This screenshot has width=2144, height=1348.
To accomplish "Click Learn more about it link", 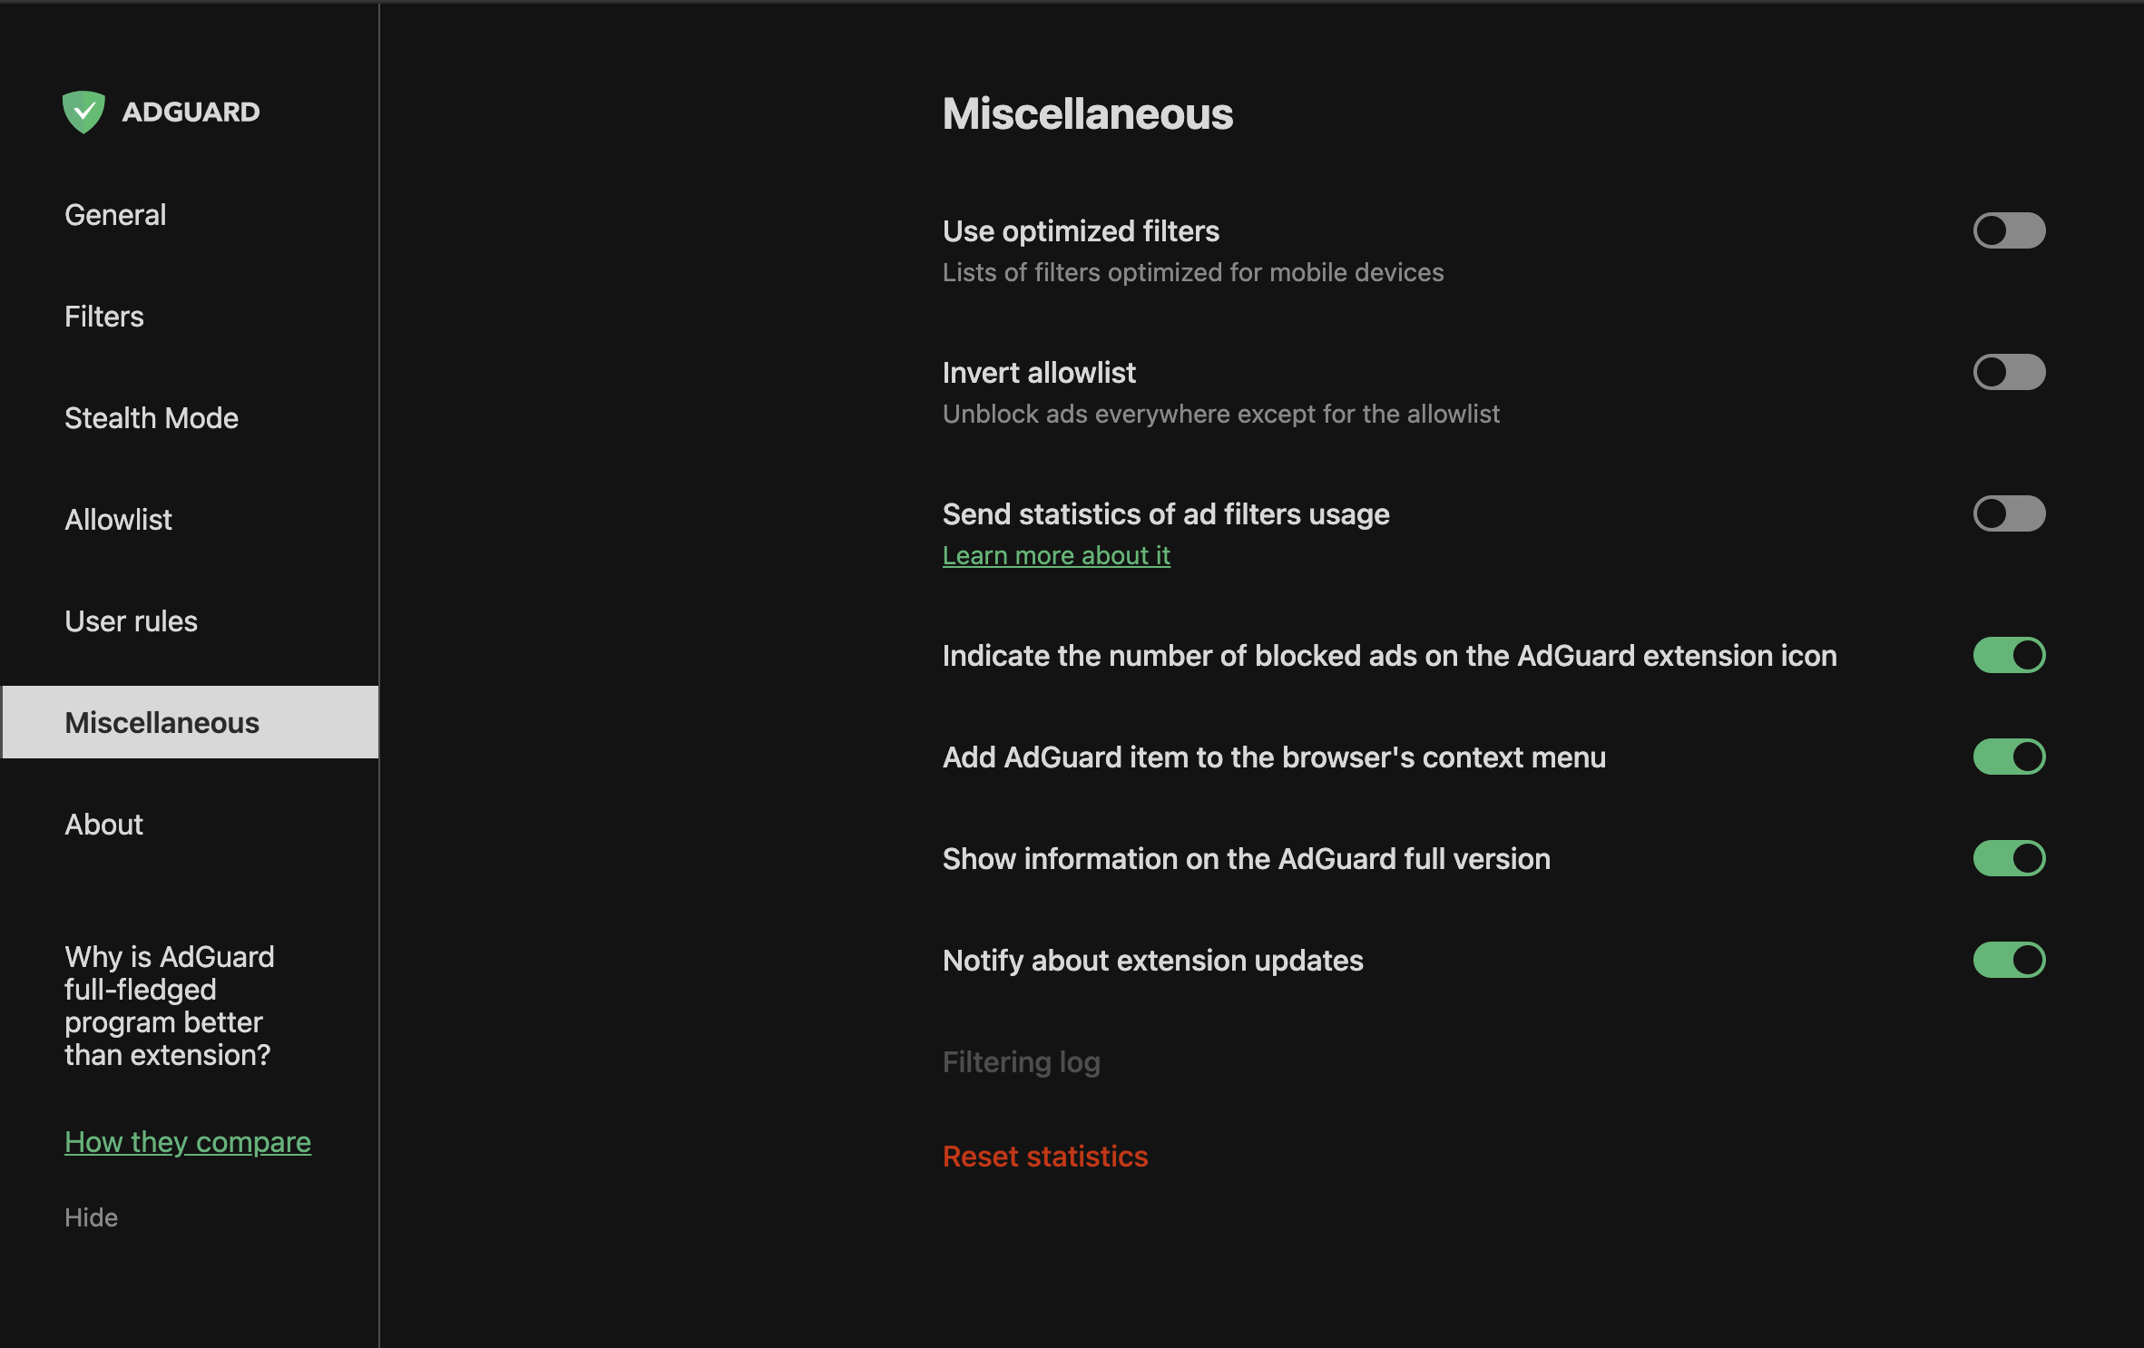I will pos(1057,554).
